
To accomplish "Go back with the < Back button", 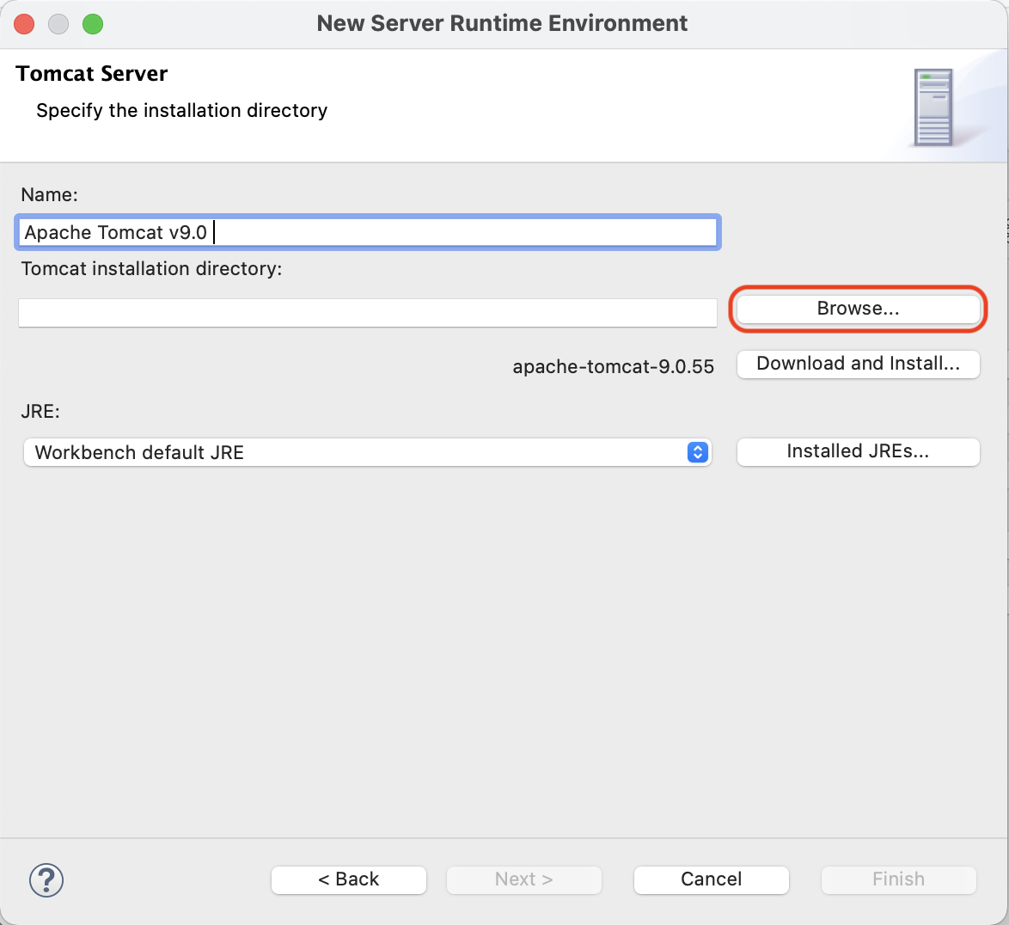I will (x=349, y=880).
